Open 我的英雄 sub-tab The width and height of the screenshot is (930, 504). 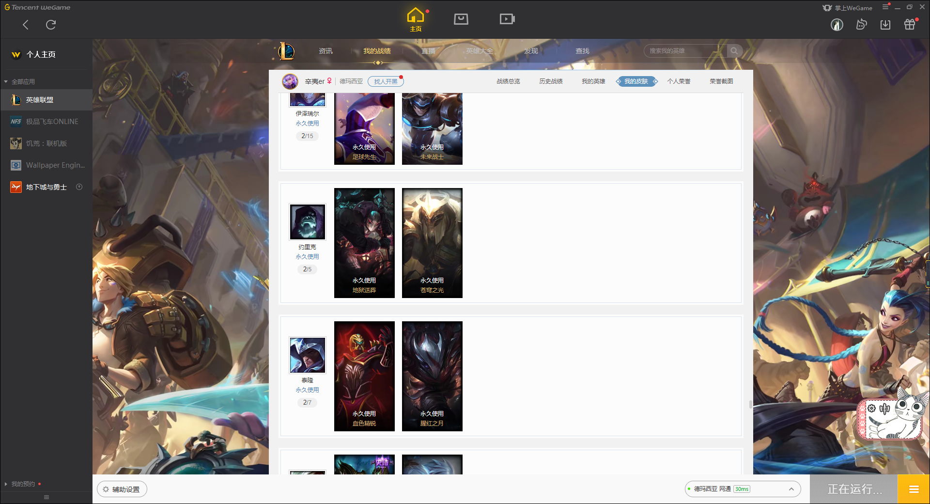(x=593, y=81)
